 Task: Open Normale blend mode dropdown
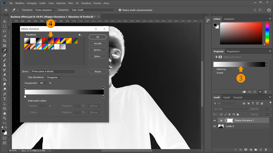click(x=231, y=109)
